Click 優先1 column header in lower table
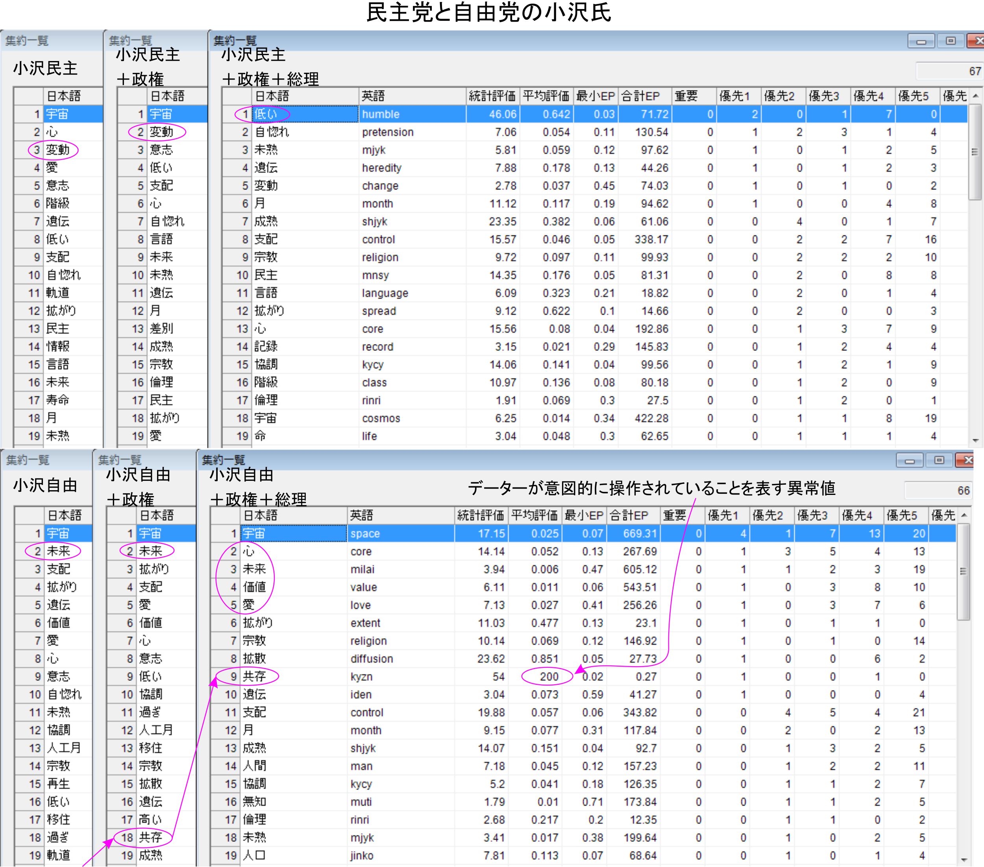This screenshot has height=867, width=984. point(727,516)
